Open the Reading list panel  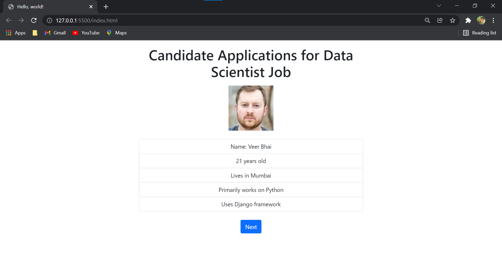tap(480, 33)
